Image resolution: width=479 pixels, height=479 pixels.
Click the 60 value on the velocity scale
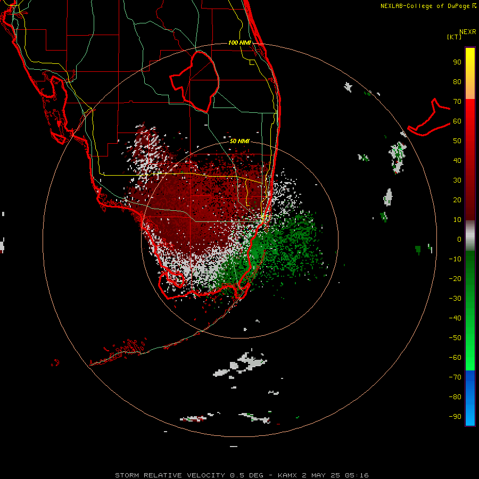coord(457,121)
